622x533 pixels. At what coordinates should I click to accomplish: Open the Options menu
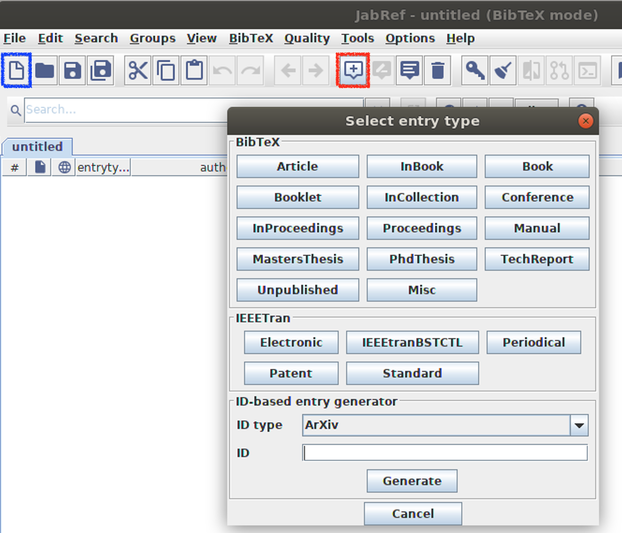410,38
